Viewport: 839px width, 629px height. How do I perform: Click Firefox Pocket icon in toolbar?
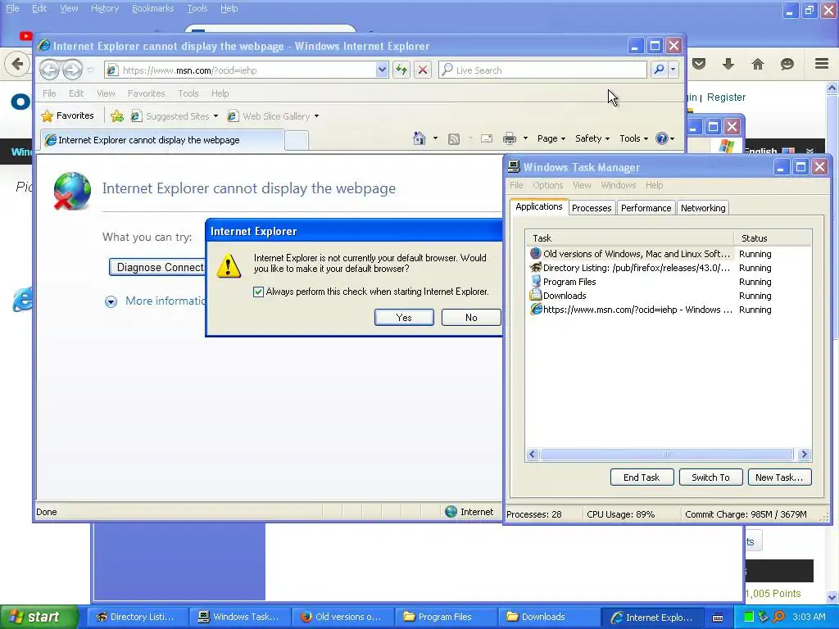coord(699,64)
